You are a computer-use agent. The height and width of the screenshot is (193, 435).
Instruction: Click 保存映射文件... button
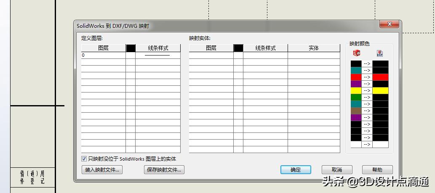[x=164, y=170]
